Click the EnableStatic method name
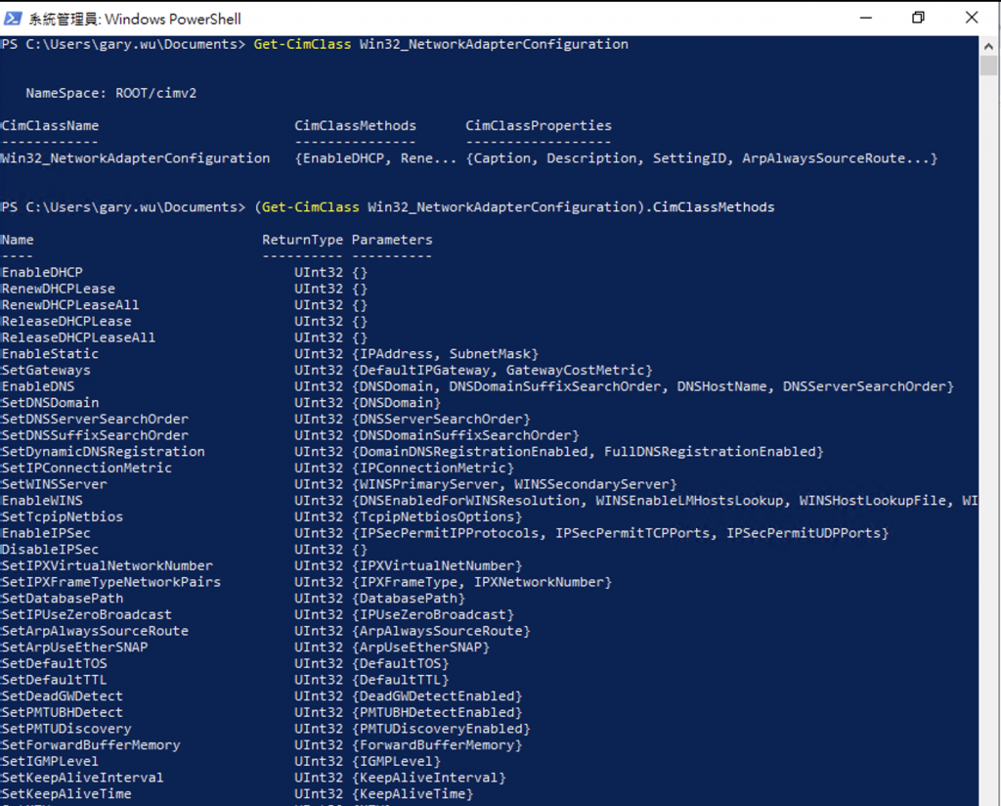This screenshot has width=1001, height=806. [51, 354]
